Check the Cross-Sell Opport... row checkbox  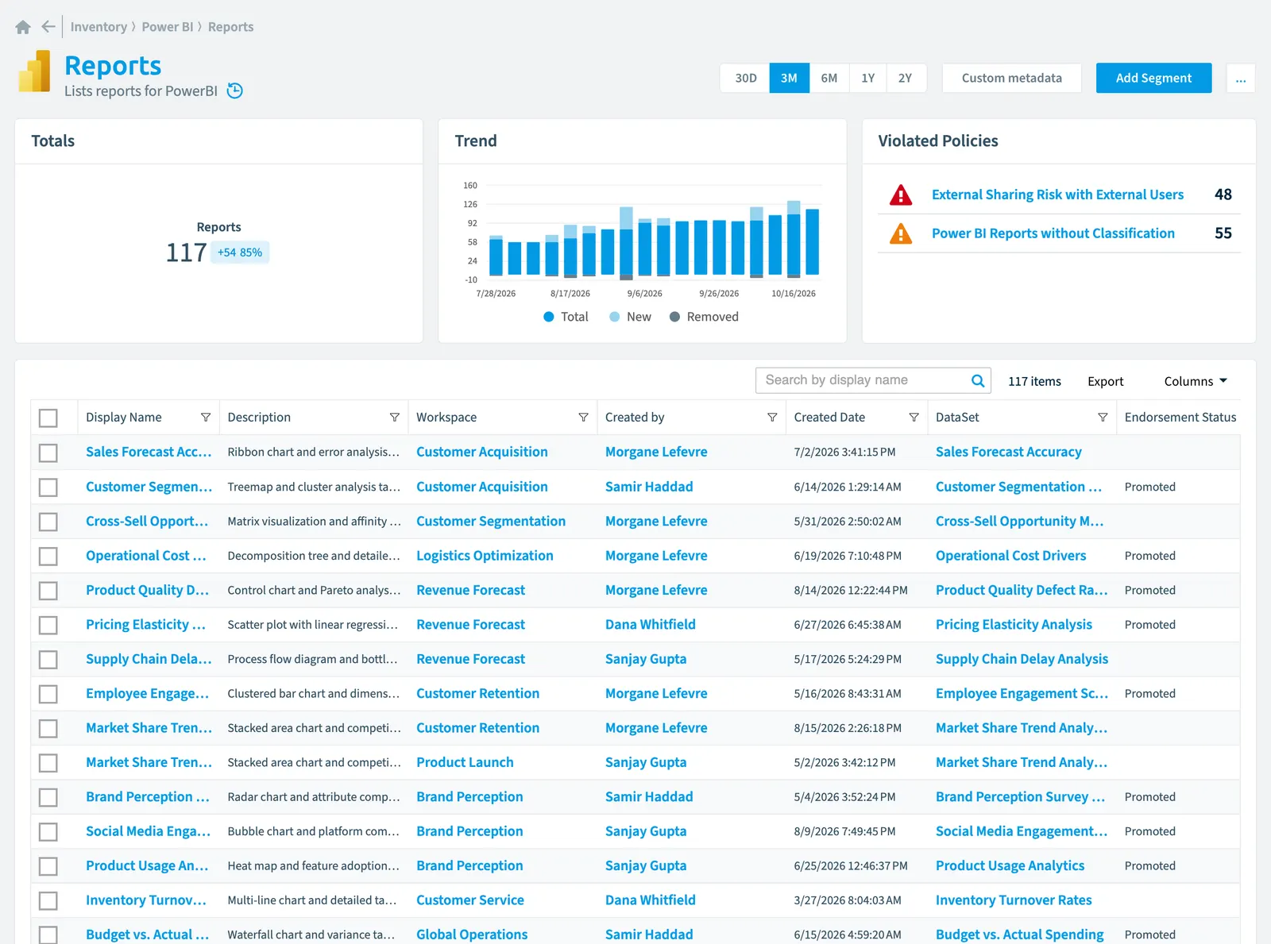48,522
